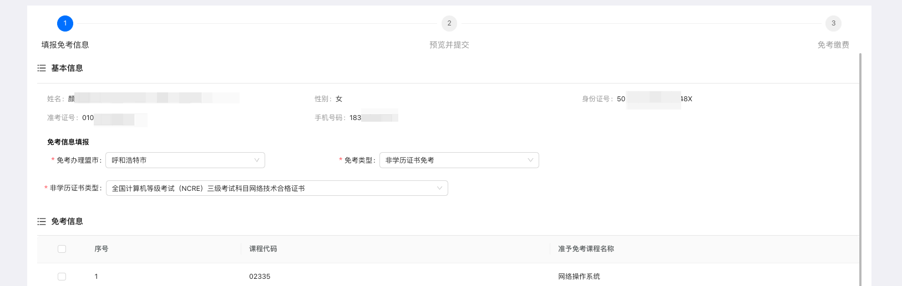Click the 网络操作系统 course name cell

[x=579, y=277]
